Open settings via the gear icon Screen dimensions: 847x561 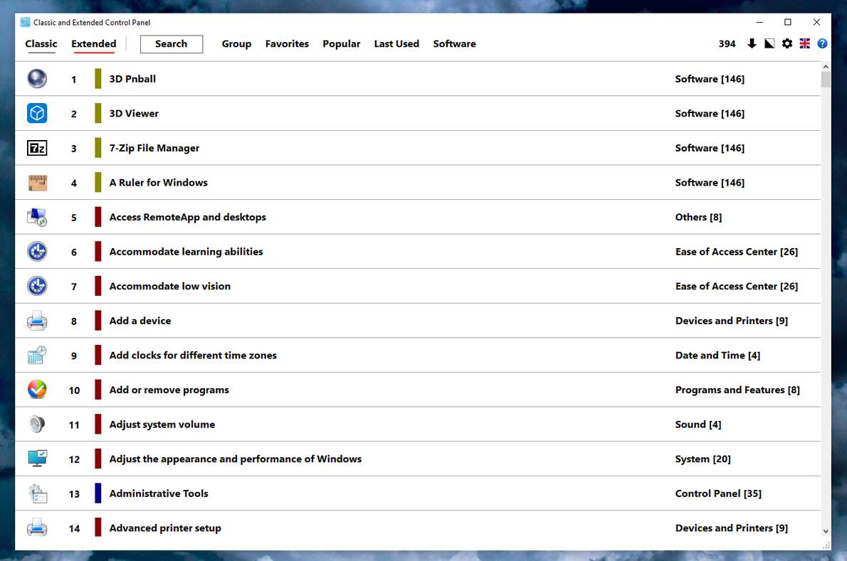787,43
